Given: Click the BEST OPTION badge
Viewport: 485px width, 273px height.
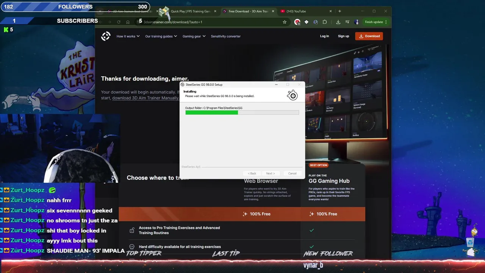Looking at the screenshot, I should (x=319, y=165).
